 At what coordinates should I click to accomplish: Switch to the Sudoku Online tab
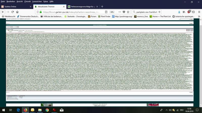coord(15,7)
